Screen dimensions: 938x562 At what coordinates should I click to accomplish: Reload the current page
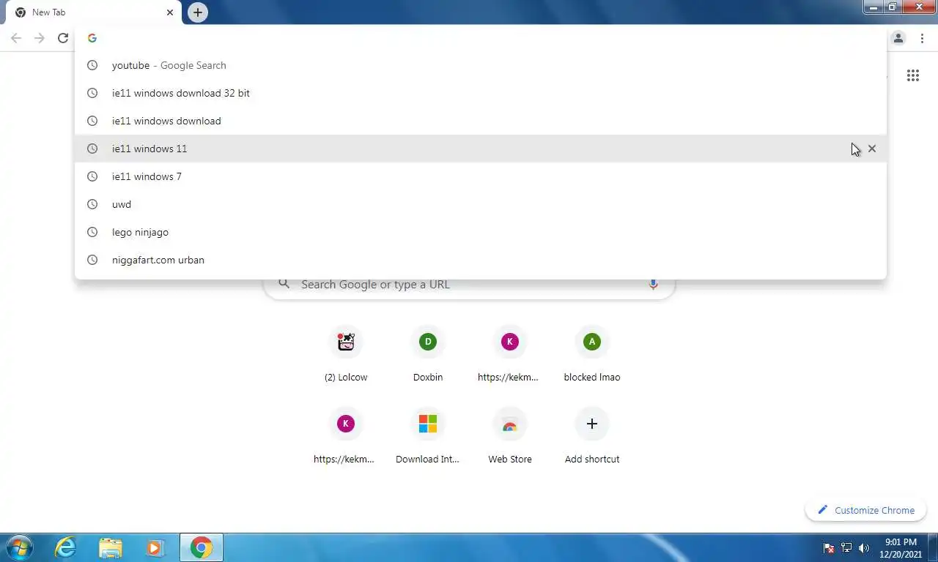[63, 38]
